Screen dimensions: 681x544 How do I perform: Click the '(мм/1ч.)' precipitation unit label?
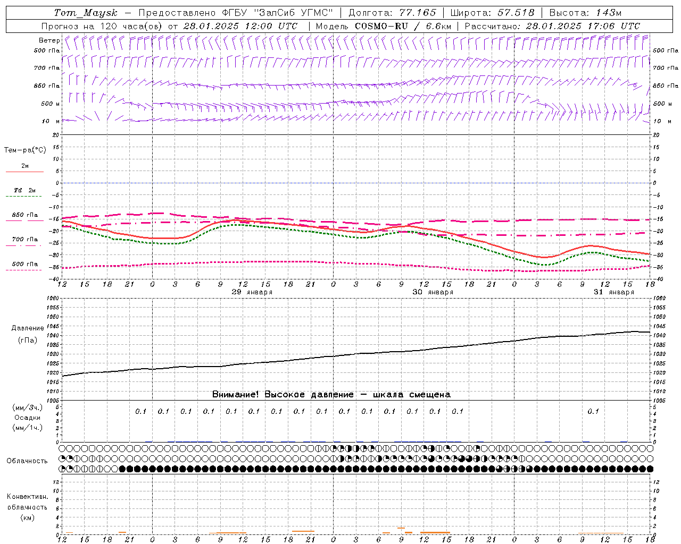coord(27,428)
